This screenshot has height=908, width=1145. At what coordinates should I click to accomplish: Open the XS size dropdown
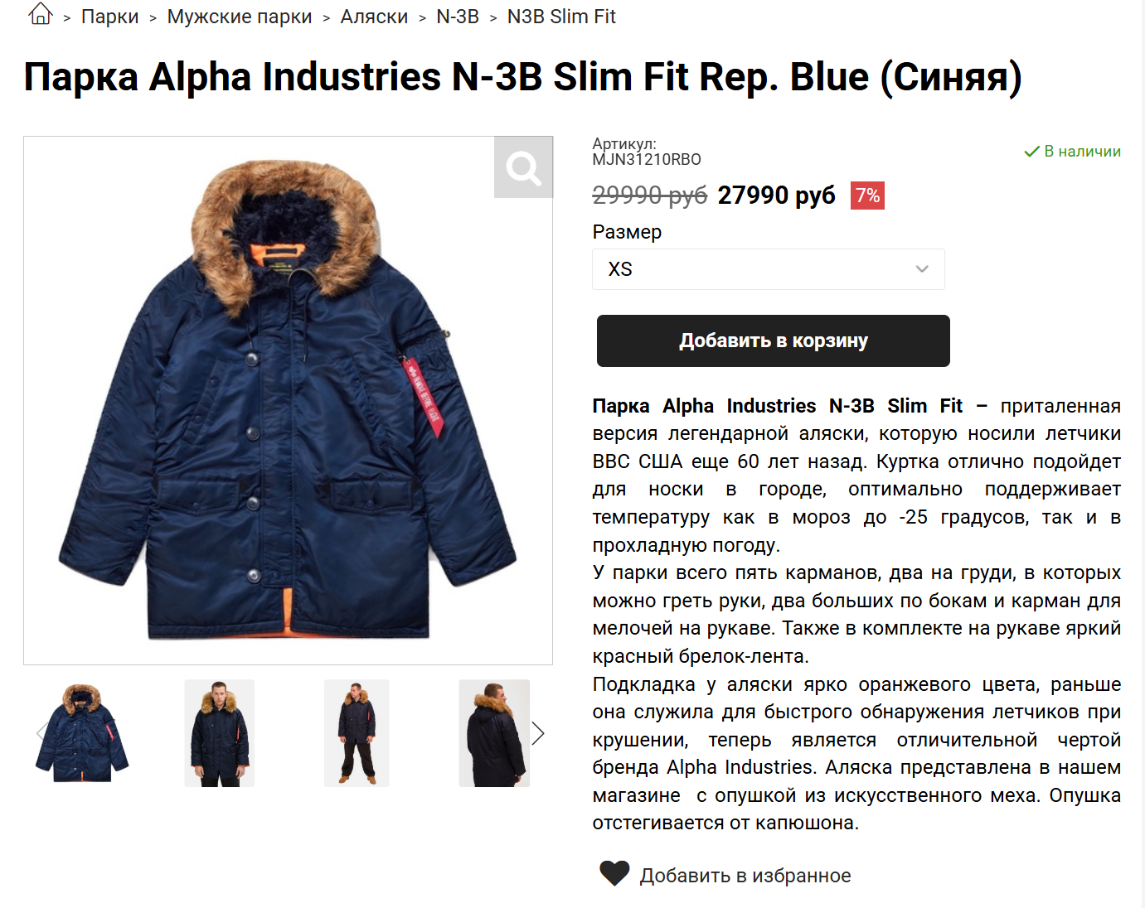pyautogui.click(x=768, y=269)
